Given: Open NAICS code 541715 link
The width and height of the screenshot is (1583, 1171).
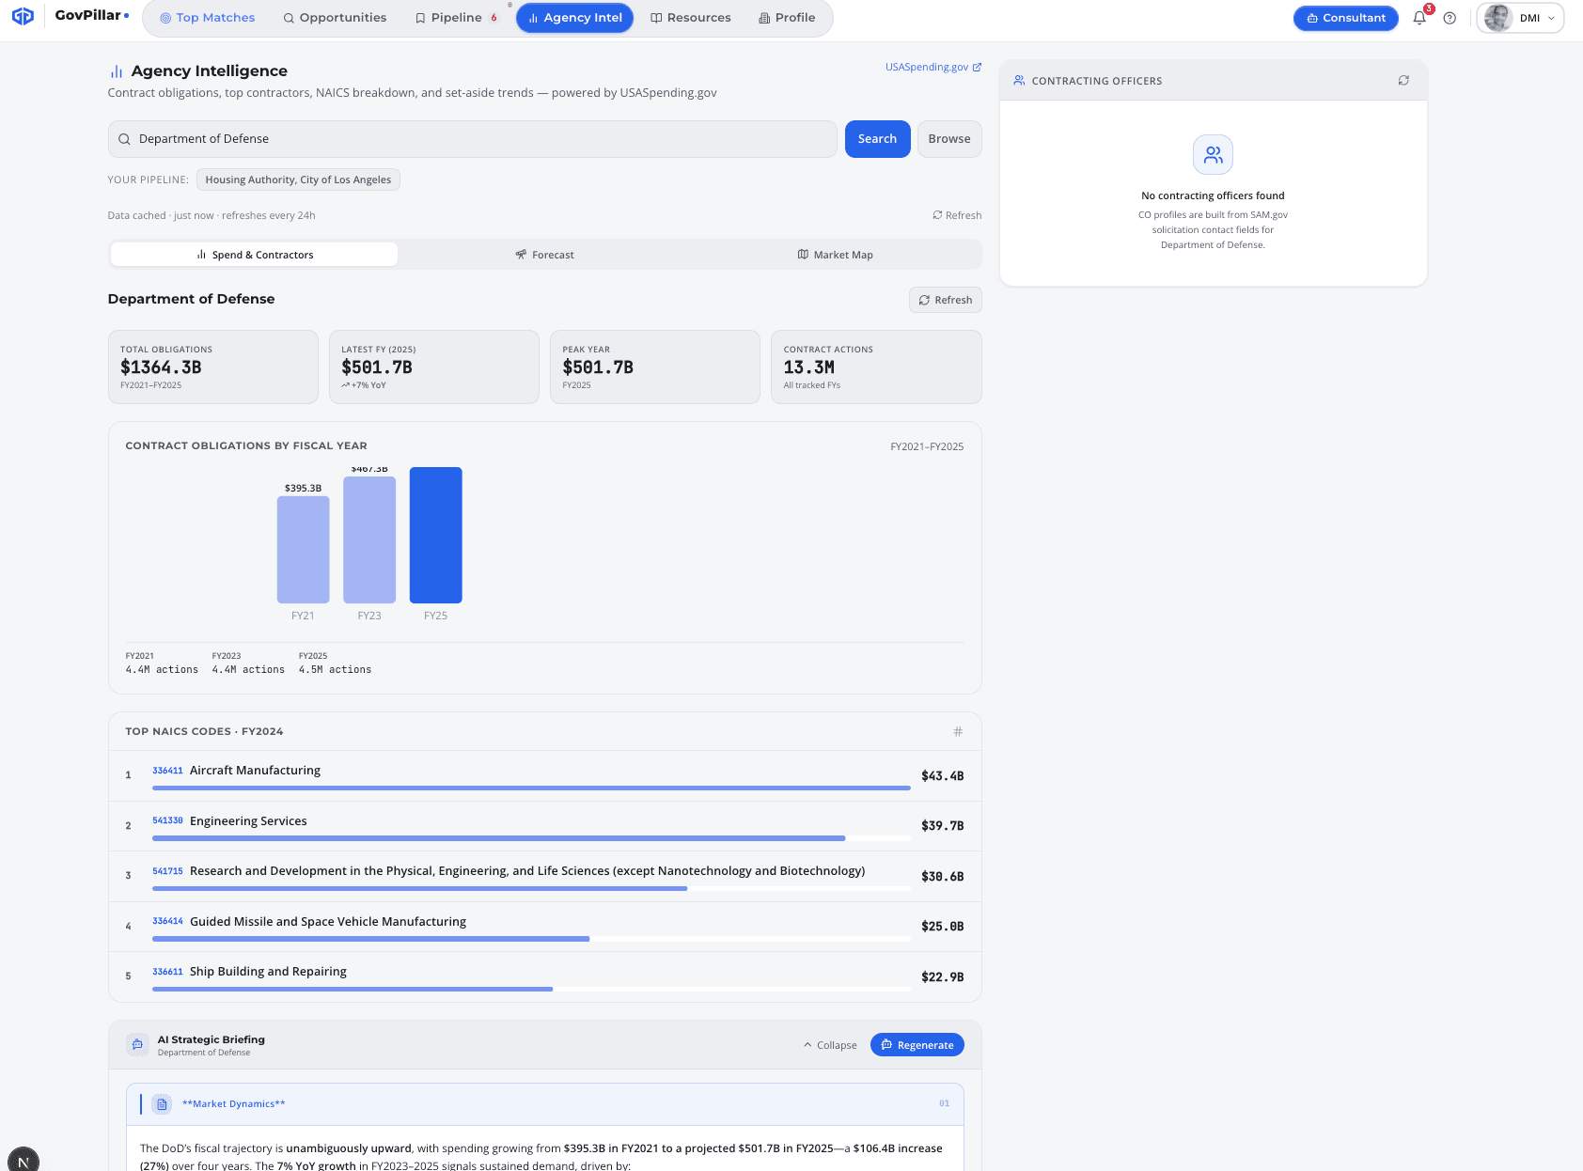Looking at the screenshot, I should tap(167, 871).
